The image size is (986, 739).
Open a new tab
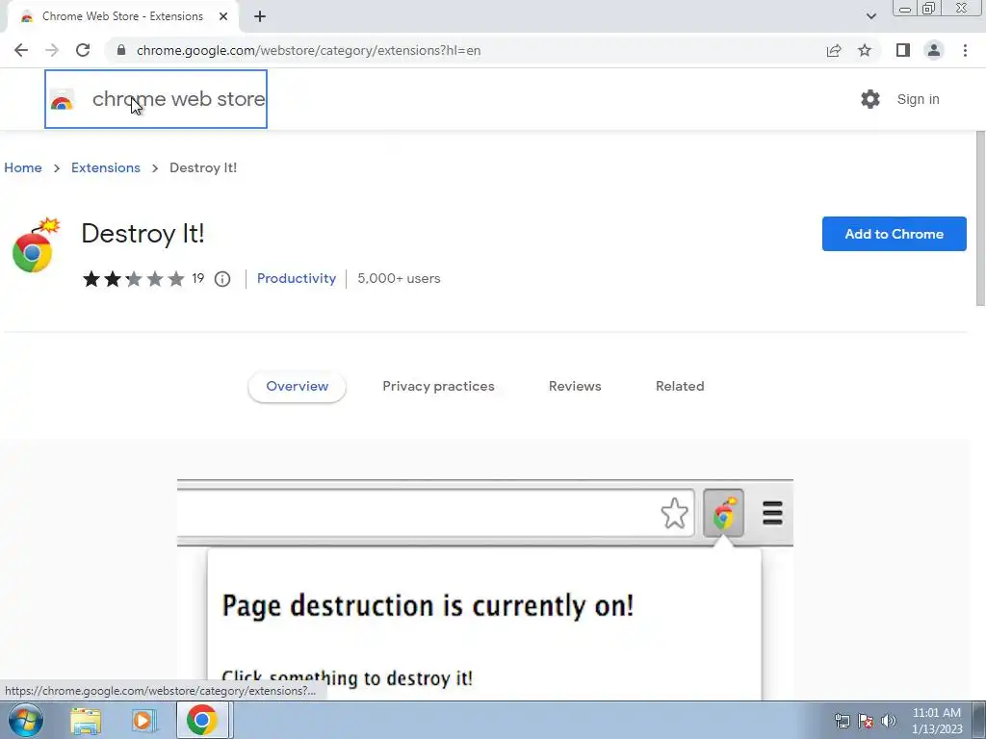260,17
